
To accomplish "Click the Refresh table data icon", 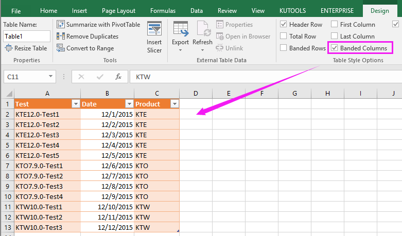I will [202, 29].
